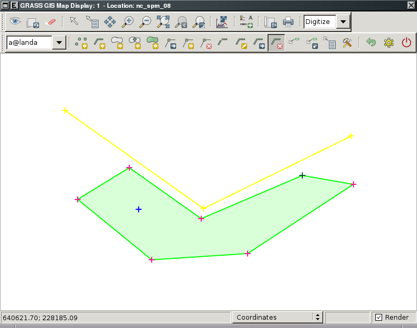Click the Erase display icon

click(x=51, y=22)
